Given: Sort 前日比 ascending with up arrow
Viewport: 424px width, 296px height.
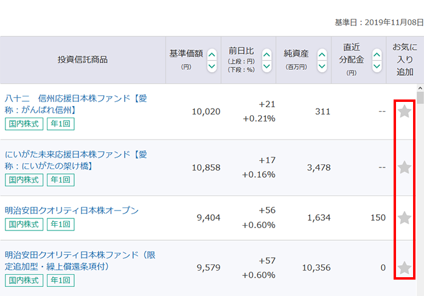Looking at the screenshot, I should tap(266, 55).
